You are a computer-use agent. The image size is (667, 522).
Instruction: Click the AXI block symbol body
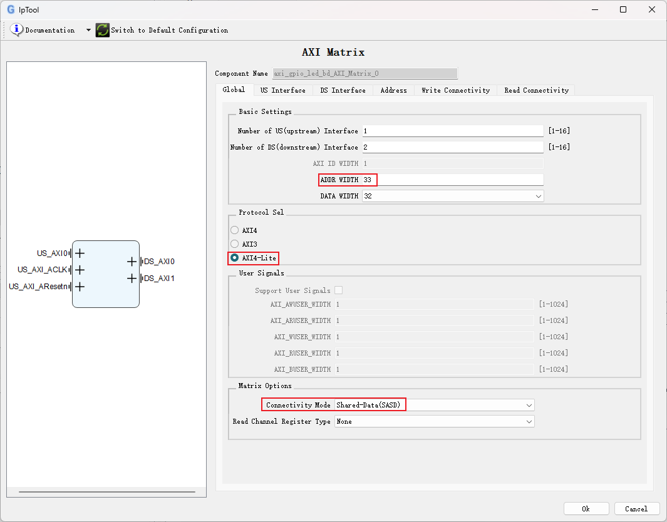(106, 274)
